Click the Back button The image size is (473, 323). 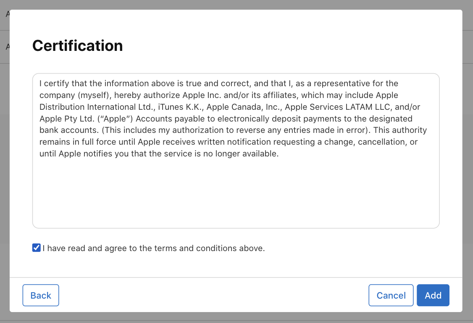coord(41,295)
